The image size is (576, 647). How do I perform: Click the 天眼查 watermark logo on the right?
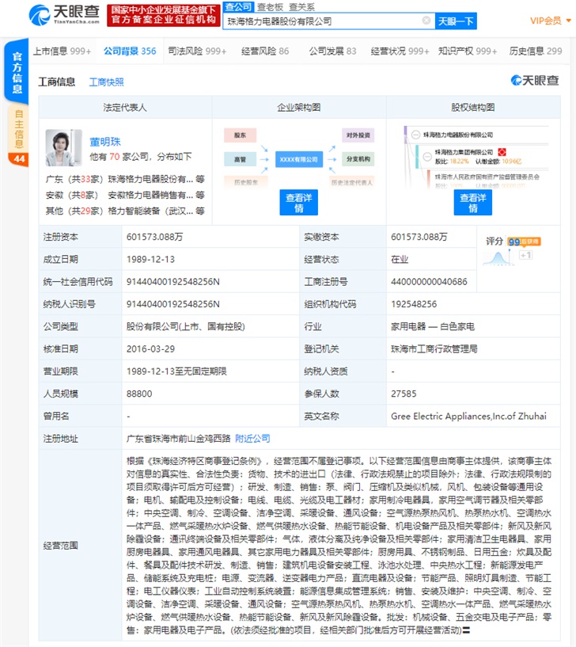click(x=534, y=81)
